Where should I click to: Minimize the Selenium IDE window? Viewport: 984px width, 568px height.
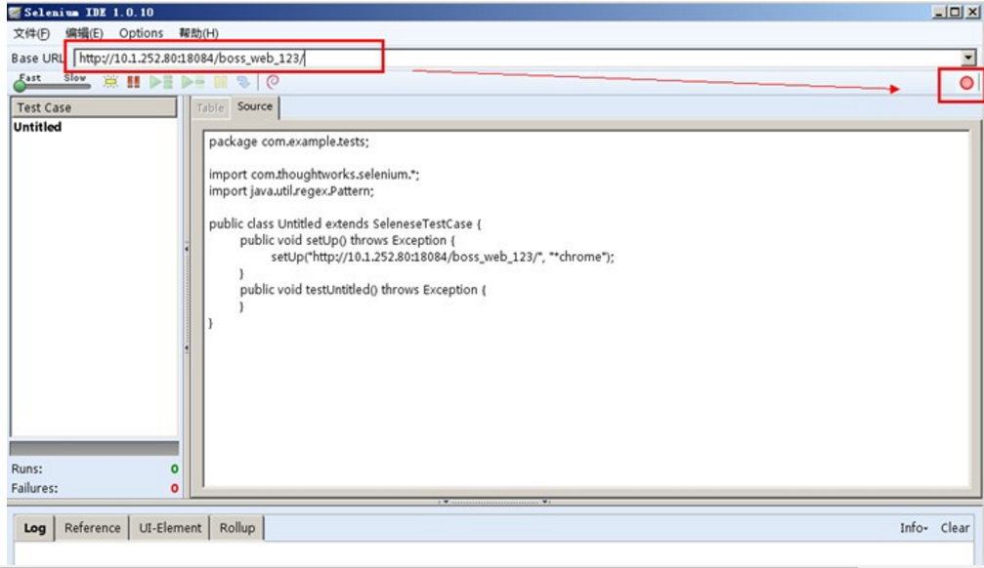click(939, 12)
